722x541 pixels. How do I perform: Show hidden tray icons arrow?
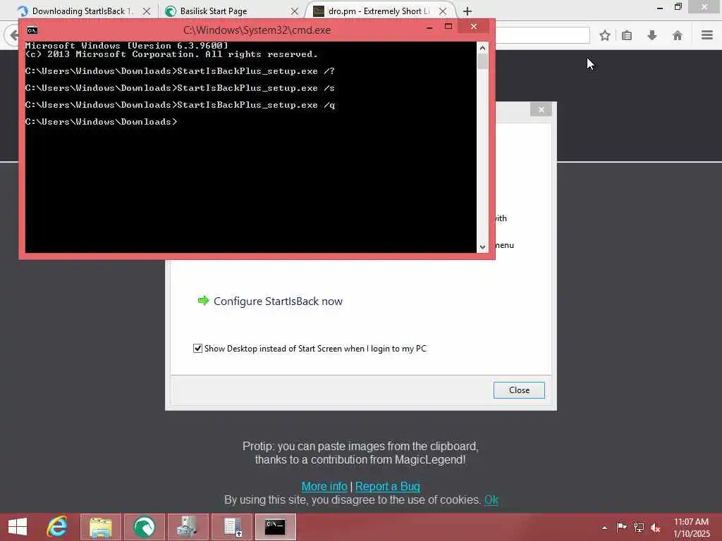pyautogui.click(x=604, y=528)
